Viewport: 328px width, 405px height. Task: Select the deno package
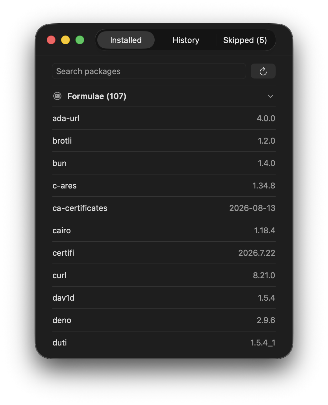(164, 320)
